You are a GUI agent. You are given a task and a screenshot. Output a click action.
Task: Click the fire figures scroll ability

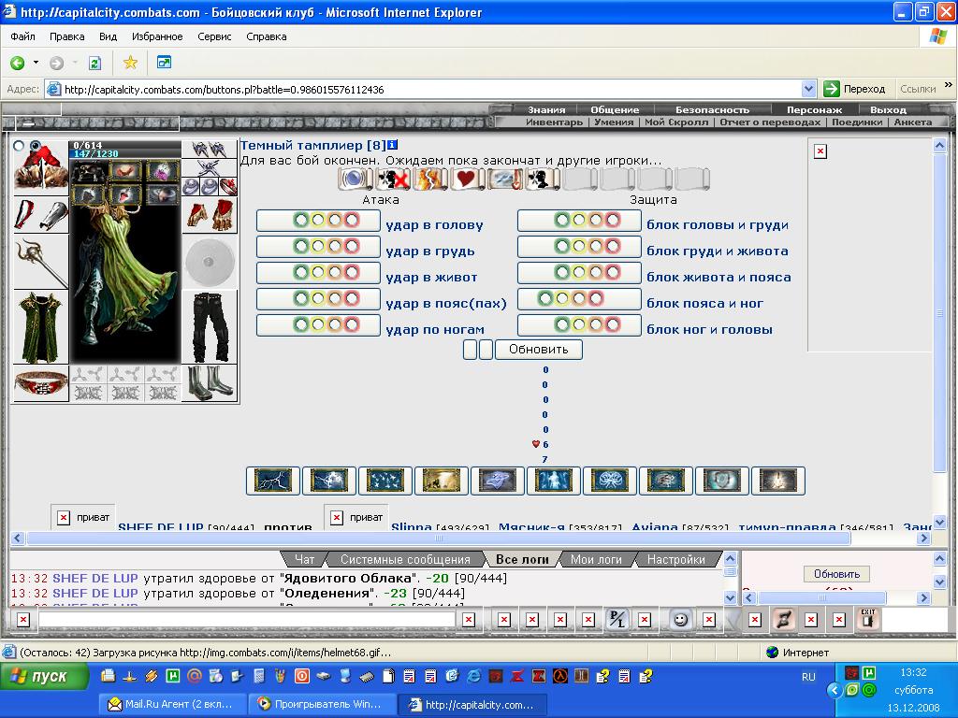(x=430, y=179)
